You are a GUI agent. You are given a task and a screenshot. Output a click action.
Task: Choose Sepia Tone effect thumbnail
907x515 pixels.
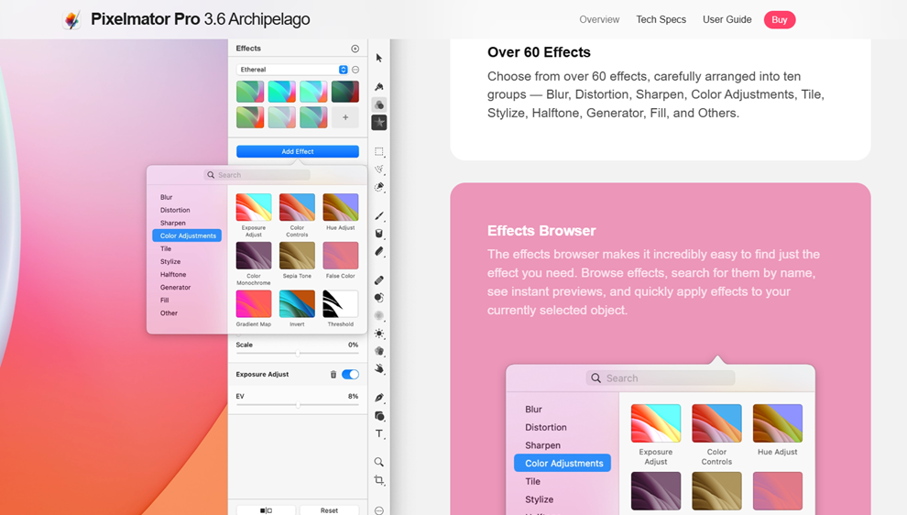[297, 256]
